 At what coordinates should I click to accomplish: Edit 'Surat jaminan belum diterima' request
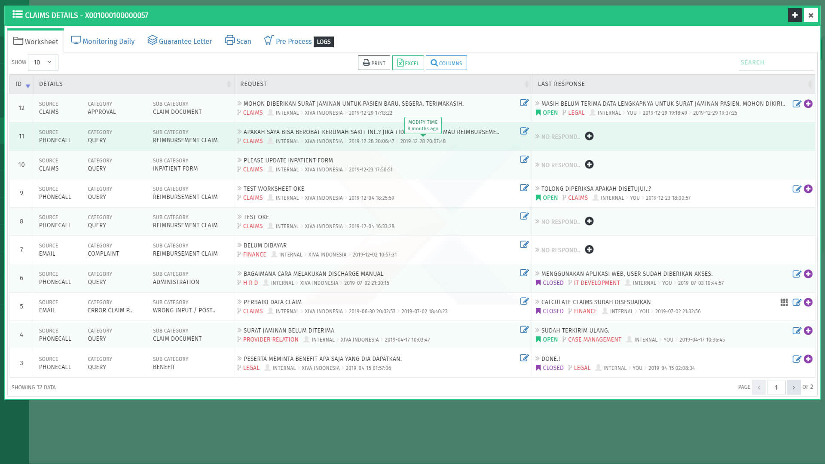click(x=524, y=330)
